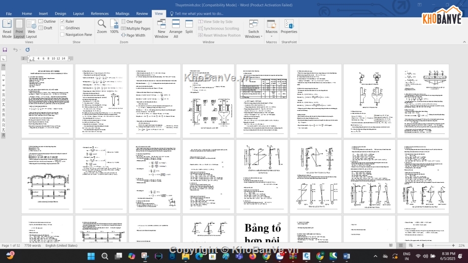The width and height of the screenshot is (468, 263).
Task: Open the Review tab
Action: click(142, 13)
